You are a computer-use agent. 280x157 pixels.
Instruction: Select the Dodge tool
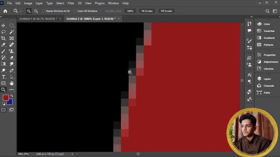click(3, 71)
